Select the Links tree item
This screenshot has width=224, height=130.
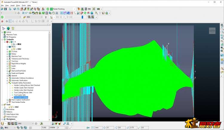point(13,68)
